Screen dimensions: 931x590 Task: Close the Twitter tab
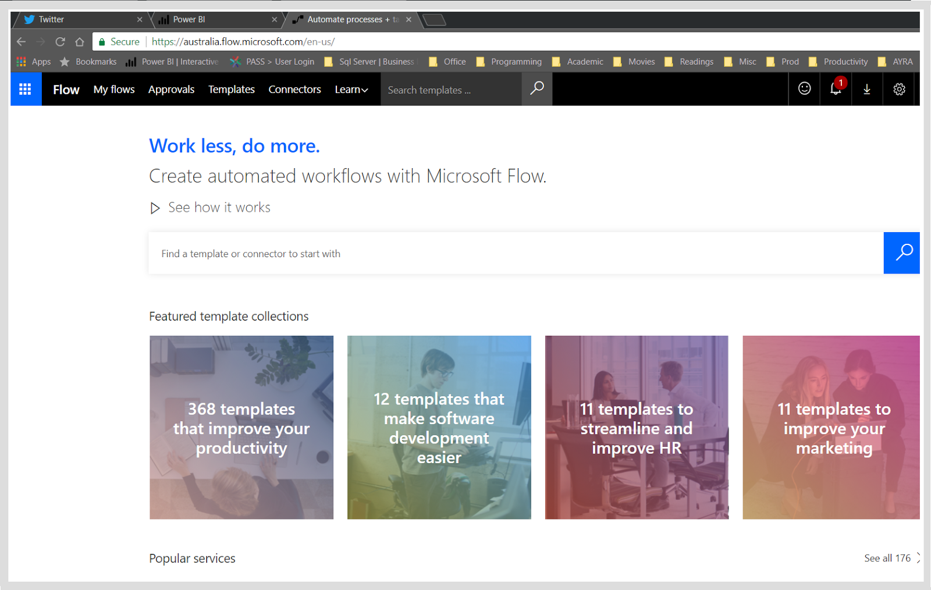[140, 19]
